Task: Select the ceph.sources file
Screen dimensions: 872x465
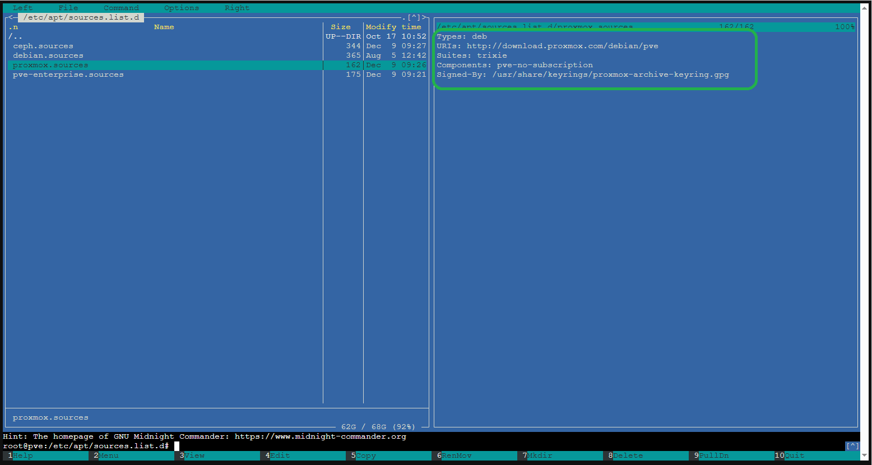Action: (43, 46)
